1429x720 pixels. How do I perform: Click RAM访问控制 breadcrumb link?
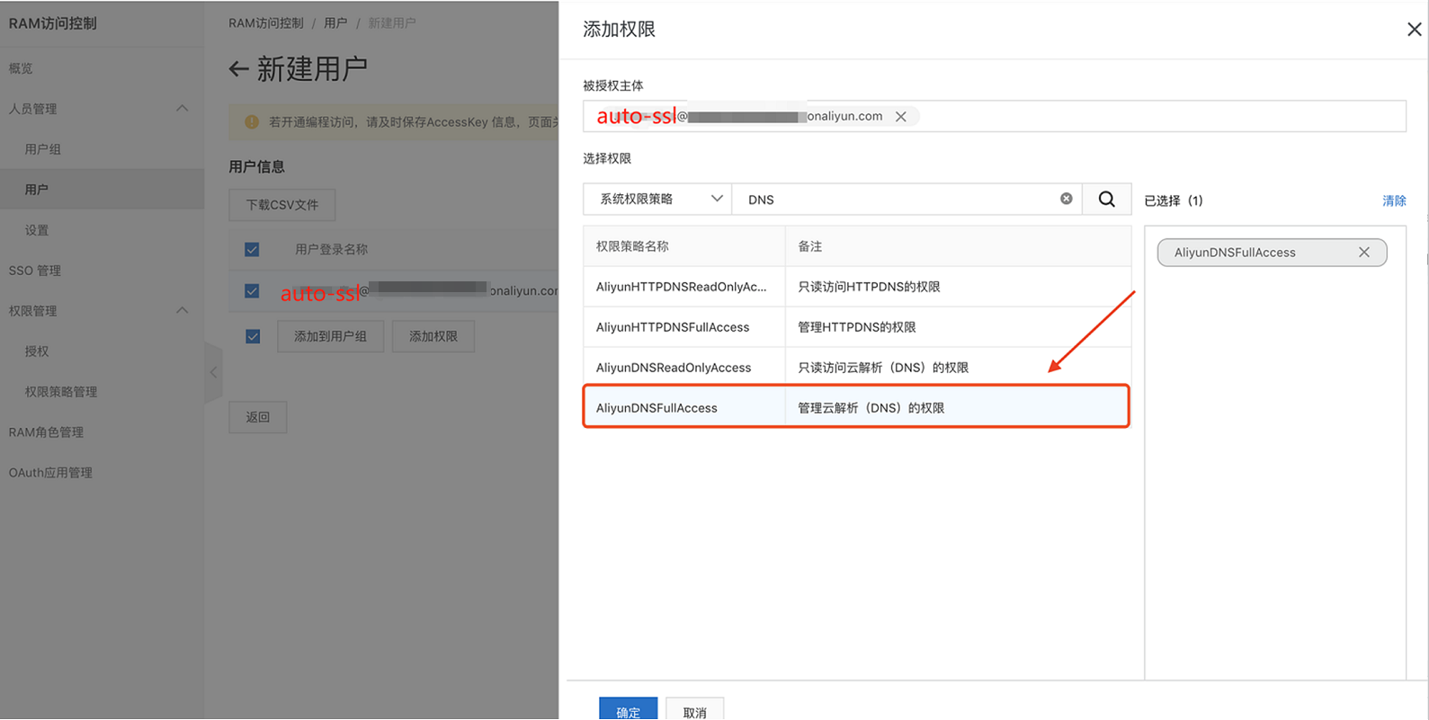tap(266, 23)
